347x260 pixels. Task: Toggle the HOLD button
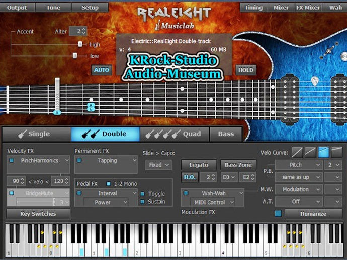point(246,70)
